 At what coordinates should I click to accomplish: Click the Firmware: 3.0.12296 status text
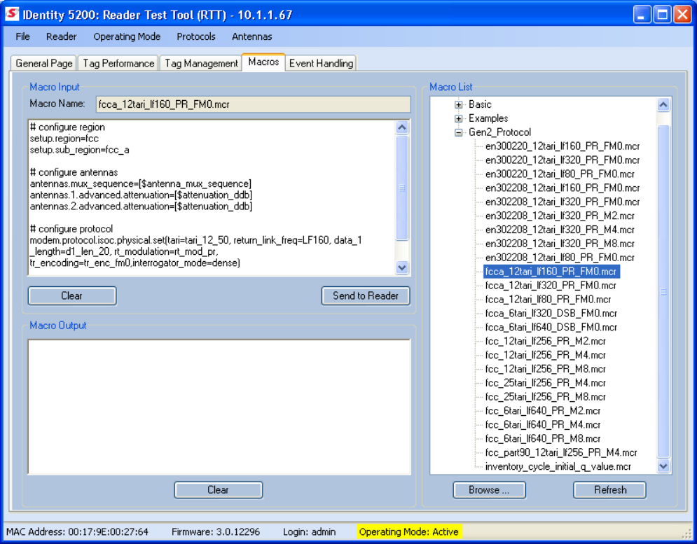216,531
